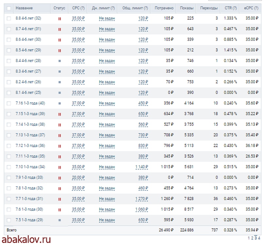Open ad 7.15 1-3 года (39) by name

click(30, 114)
